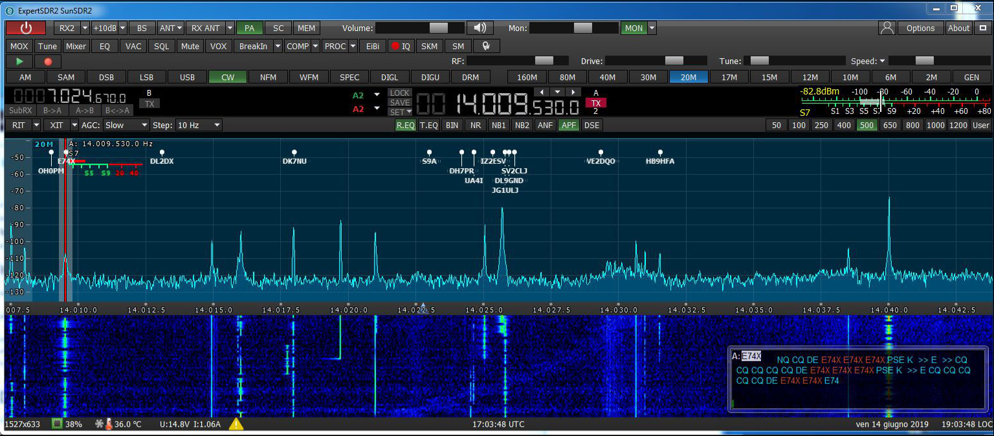The image size is (994, 436).
Task: Mute audio with the speaker icon
Action: pyautogui.click(x=480, y=28)
